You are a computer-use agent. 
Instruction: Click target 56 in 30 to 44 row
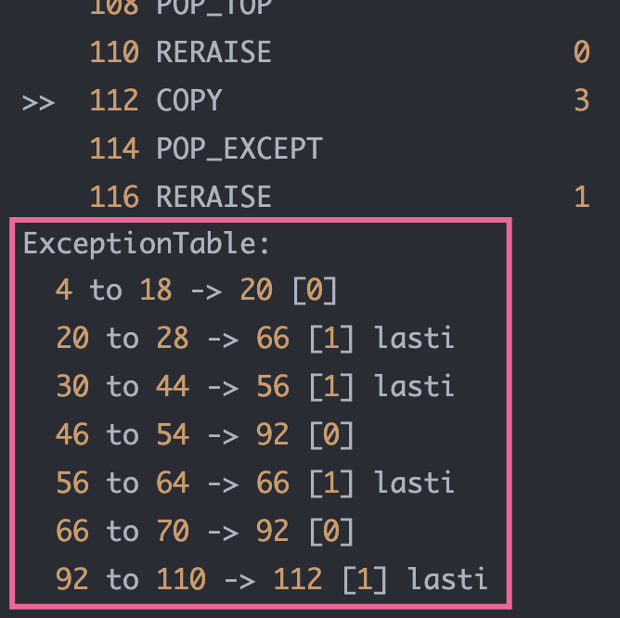(273, 386)
